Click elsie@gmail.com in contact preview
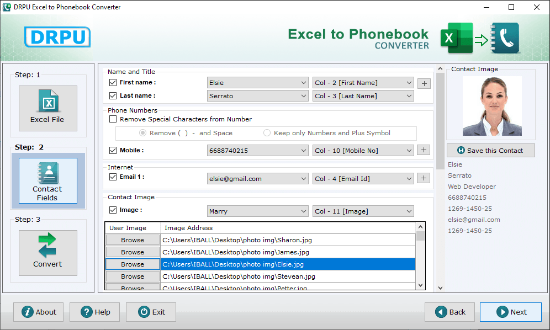The image size is (550, 330). [x=474, y=220]
